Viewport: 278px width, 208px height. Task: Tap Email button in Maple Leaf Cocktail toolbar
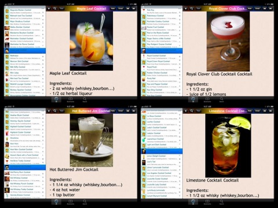click(x=120, y=9)
